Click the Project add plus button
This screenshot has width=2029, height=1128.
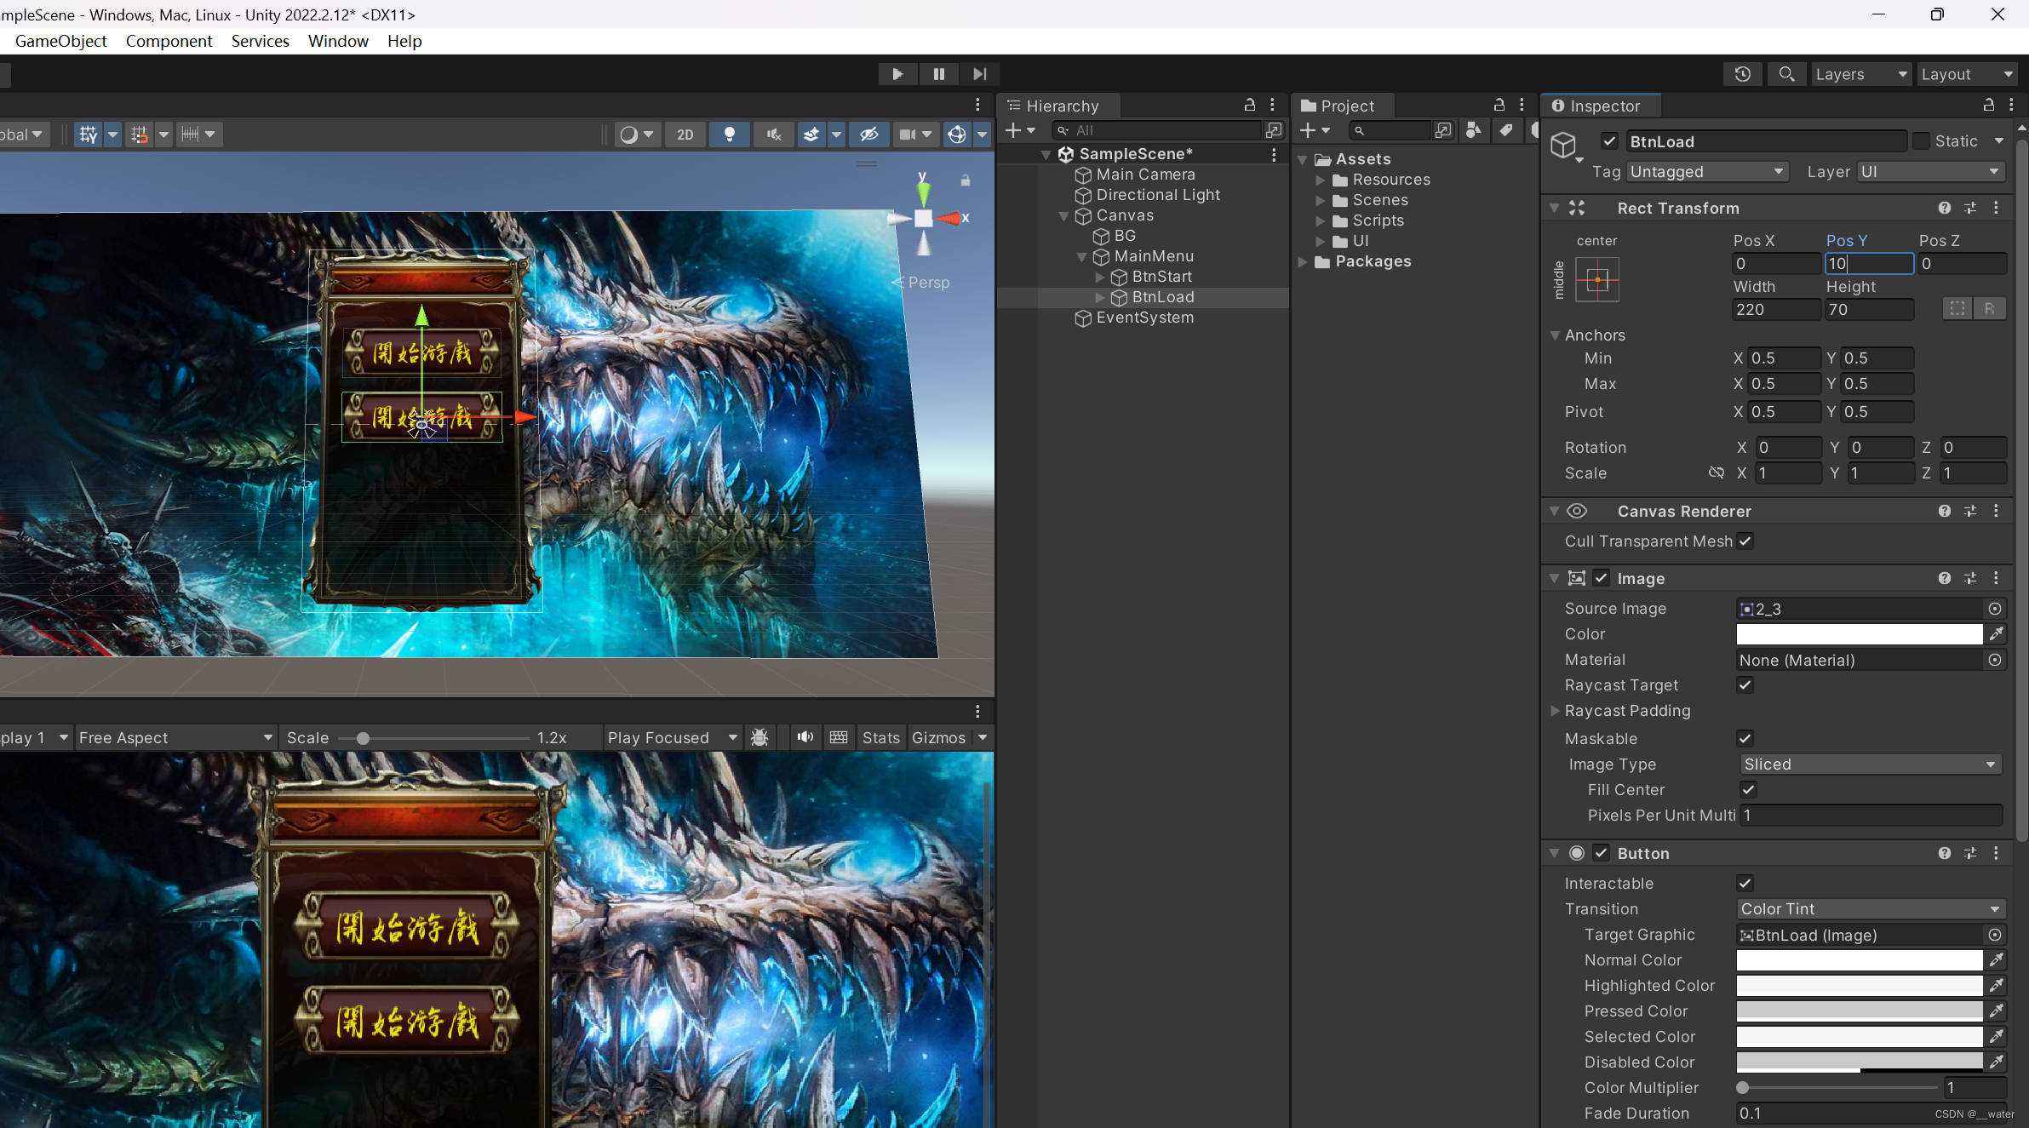pos(1308,130)
